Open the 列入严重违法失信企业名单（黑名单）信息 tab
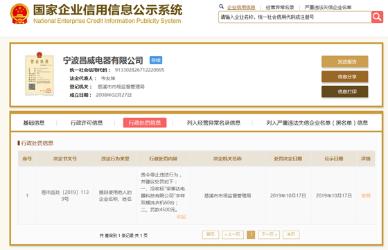The image size is (388, 250). coord(317,123)
